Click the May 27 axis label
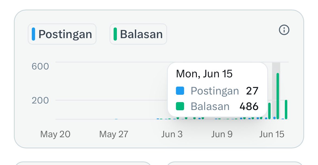318x165 pixels. (114, 134)
